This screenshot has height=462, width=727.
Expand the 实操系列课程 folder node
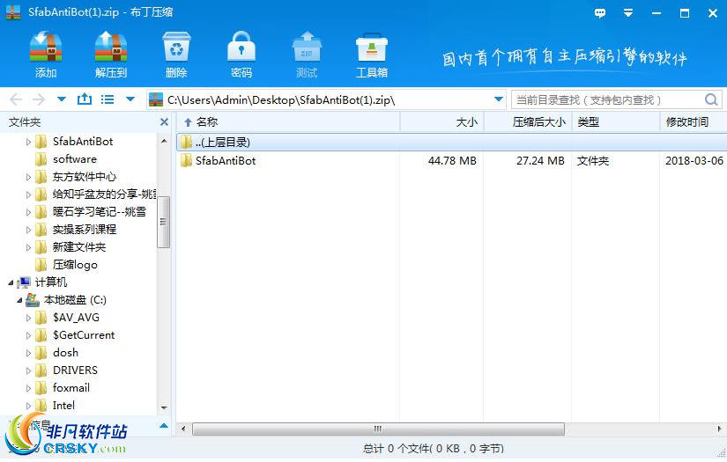coord(28,230)
